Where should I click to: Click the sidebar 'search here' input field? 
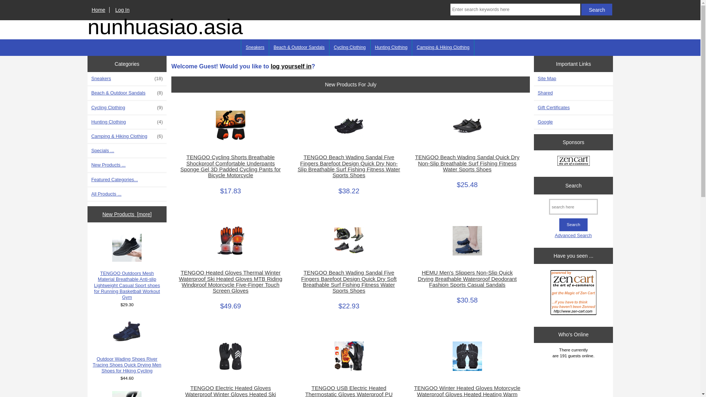click(x=573, y=207)
